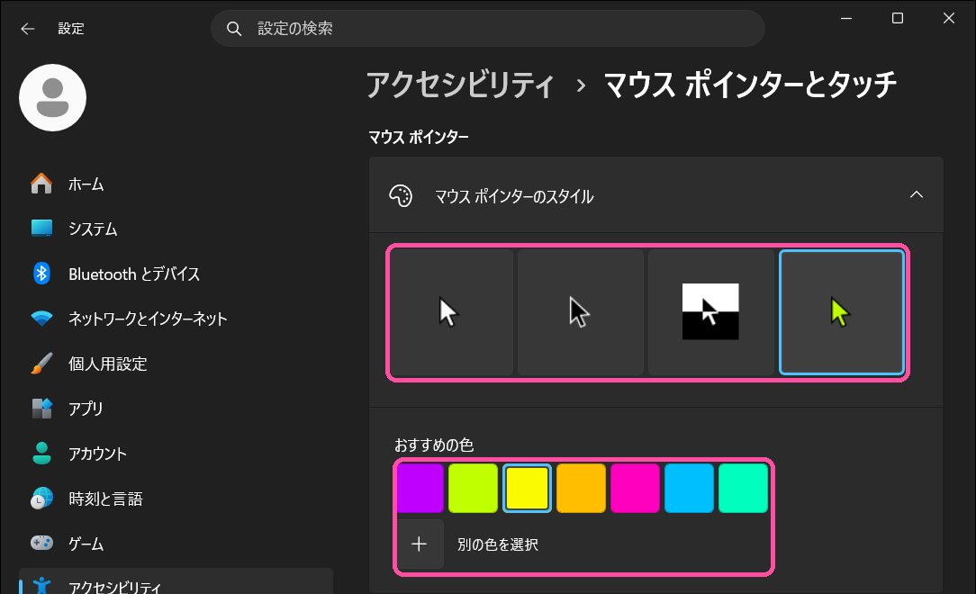
Task: Go to アクセシビリティ breadcrumb link
Action: point(459,85)
